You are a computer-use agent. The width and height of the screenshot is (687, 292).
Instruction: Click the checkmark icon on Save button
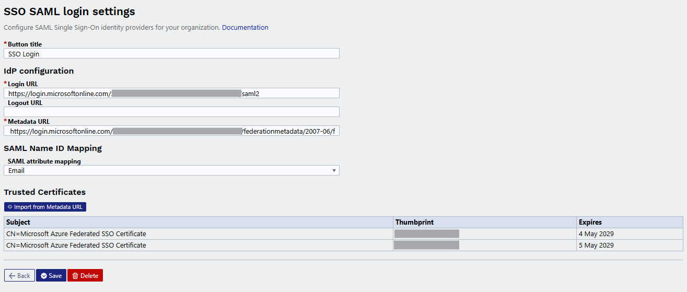44,276
